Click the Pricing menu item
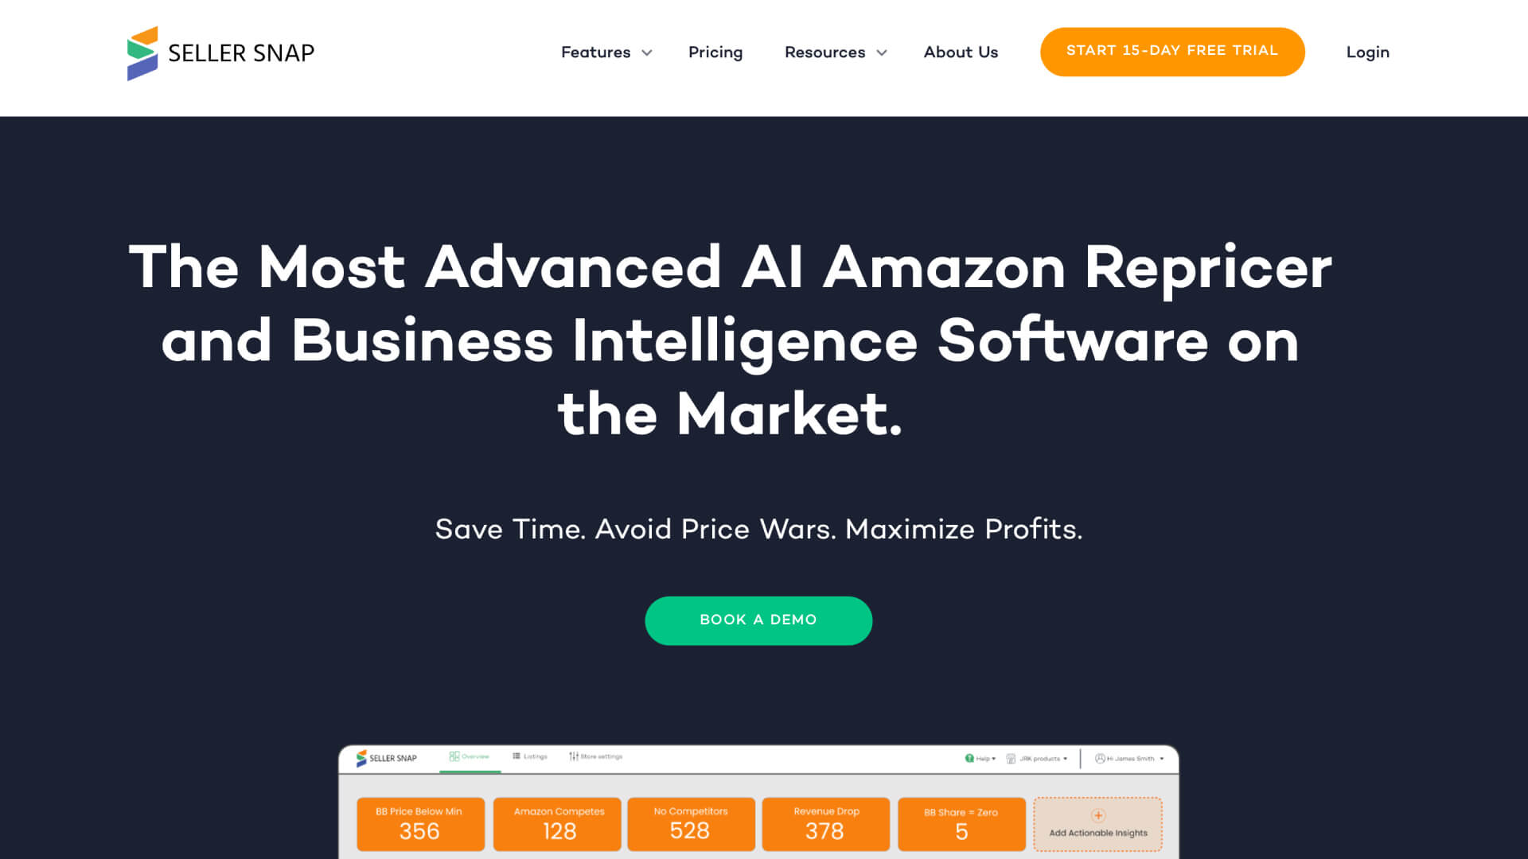This screenshot has width=1528, height=859. tap(715, 52)
